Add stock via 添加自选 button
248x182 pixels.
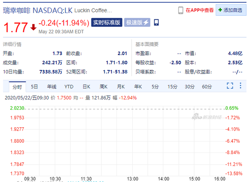click(x=231, y=10)
